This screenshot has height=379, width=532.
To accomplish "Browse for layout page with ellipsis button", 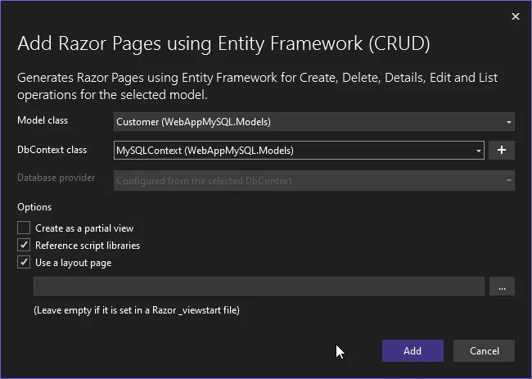I will pyautogui.click(x=501, y=286).
